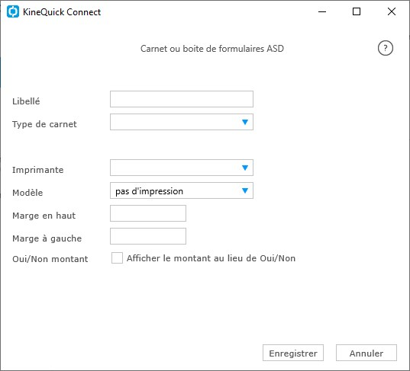Click 'Afficher le montant au lieu de Oui/Non' label
The height and width of the screenshot is (371, 410).
pyautogui.click(x=211, y=258)
